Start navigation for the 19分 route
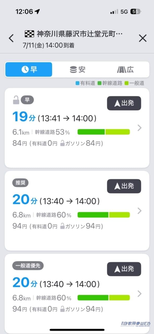This screenshot has width=154, height=334. (124, 103)
